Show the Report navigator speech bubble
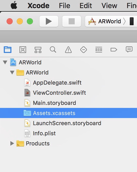 point(129,49)
